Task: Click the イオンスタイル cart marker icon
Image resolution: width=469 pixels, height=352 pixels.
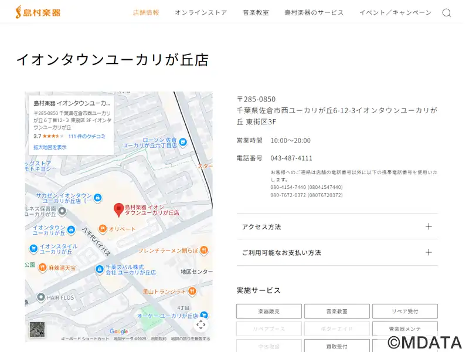Action: pyautogui.click(x=33, y=248)
